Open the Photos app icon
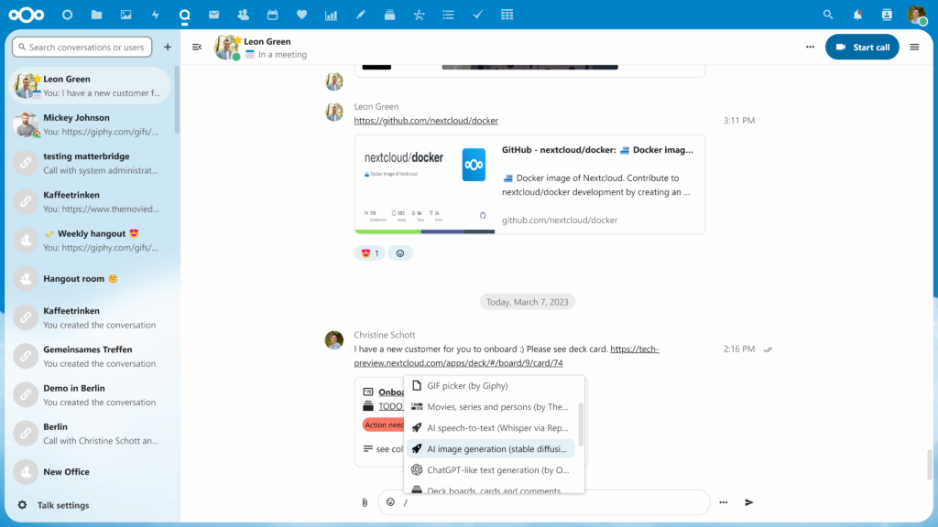 coord(125,14)
